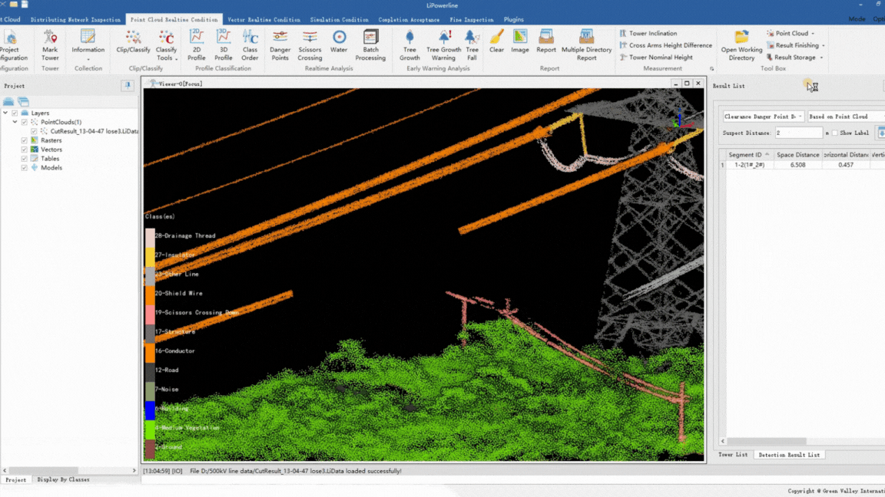The height and width of the screenshot is (497, 885).
Task: Enable the Show Label checkbox
Action: pyautogui.click(x=835, y=133)
